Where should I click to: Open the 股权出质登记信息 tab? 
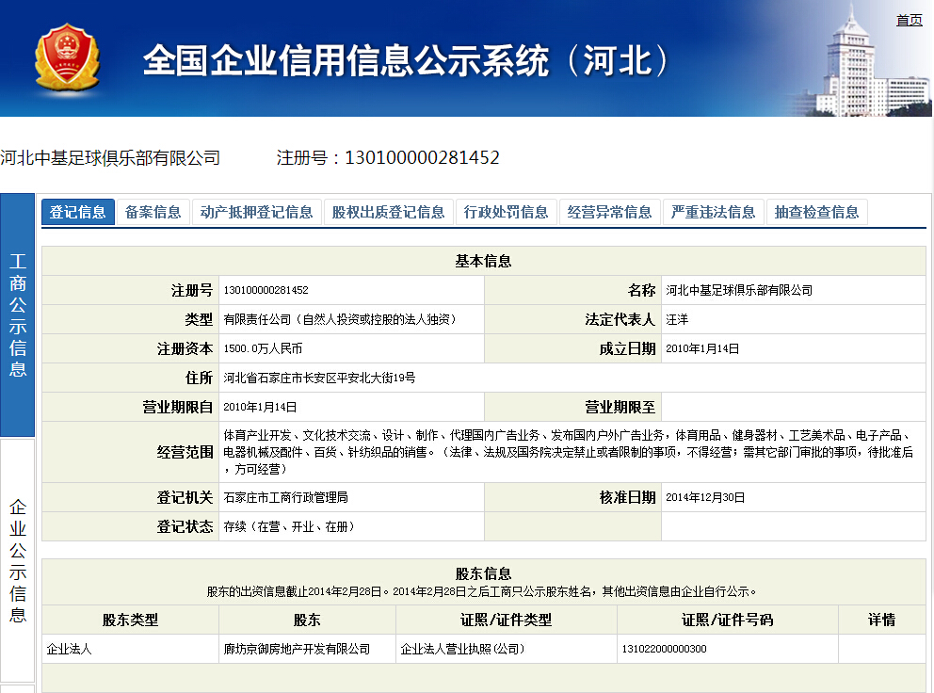pos(388,212)
